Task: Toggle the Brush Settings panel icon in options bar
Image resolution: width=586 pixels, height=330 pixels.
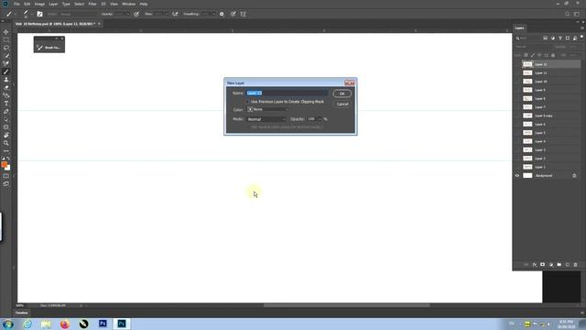Action: pyautogui.click(x=39, y=14)
